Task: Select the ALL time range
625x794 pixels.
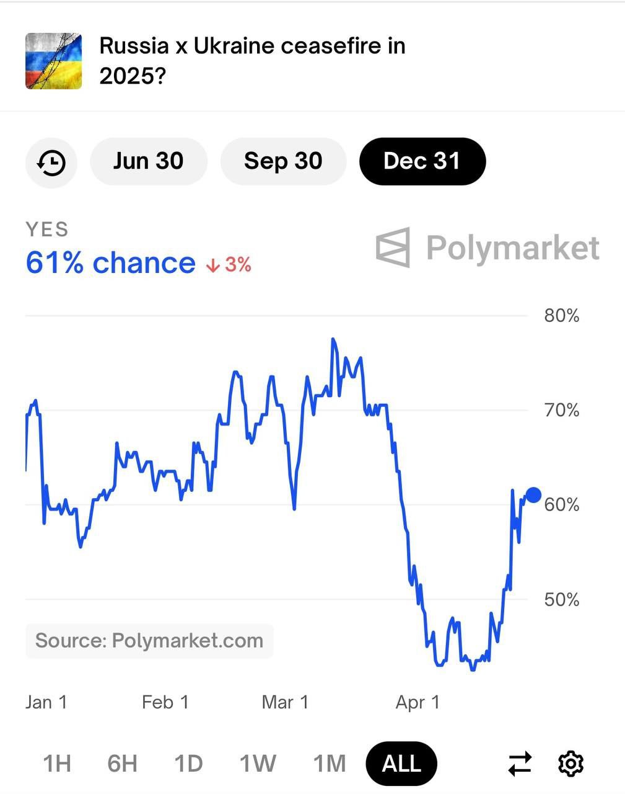Action: 401,764
